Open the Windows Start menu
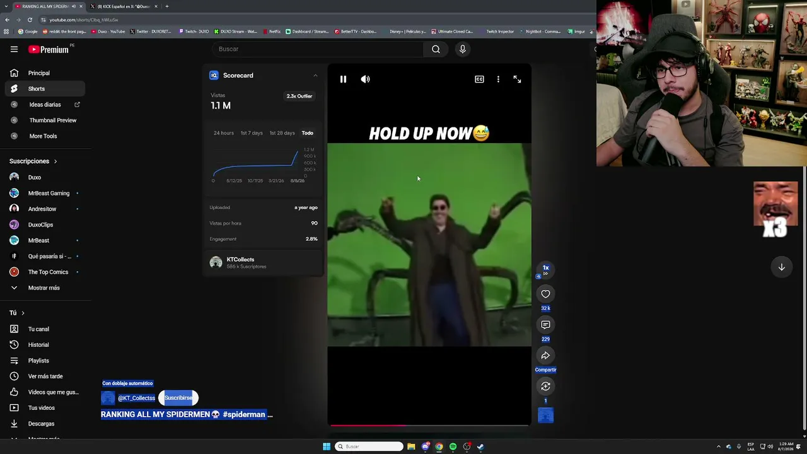Viewport: 807px width, 454px height. click(327, 446)
